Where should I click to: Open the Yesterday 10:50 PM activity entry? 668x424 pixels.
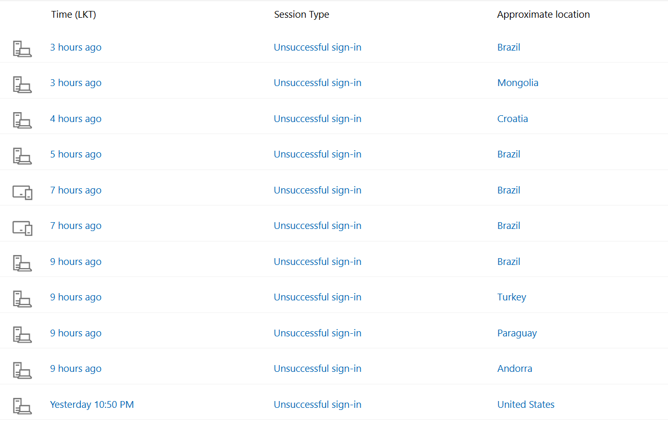[x=92, y=404]
